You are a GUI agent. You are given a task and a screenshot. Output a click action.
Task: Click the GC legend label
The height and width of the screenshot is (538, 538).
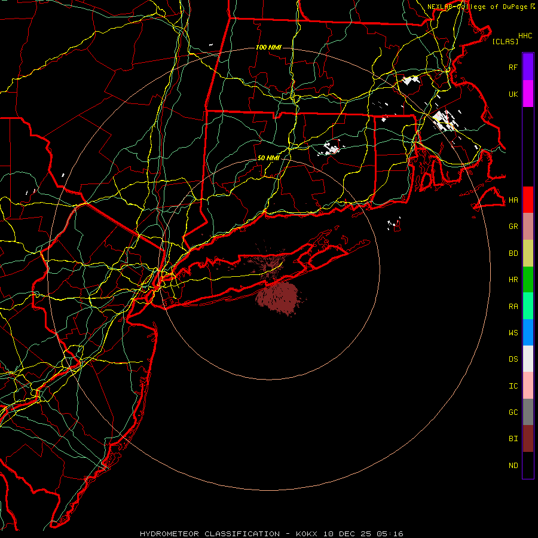pos(513,412)
